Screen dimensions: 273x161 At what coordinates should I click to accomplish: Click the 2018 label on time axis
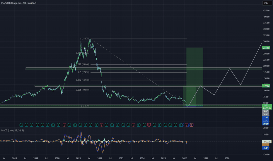point(14,158)
